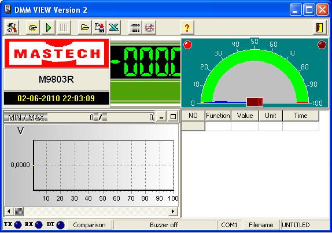This screenshot has width=332, height=233.
Task: Click the 0,0000 y-axis value
Action: [20, 165]
